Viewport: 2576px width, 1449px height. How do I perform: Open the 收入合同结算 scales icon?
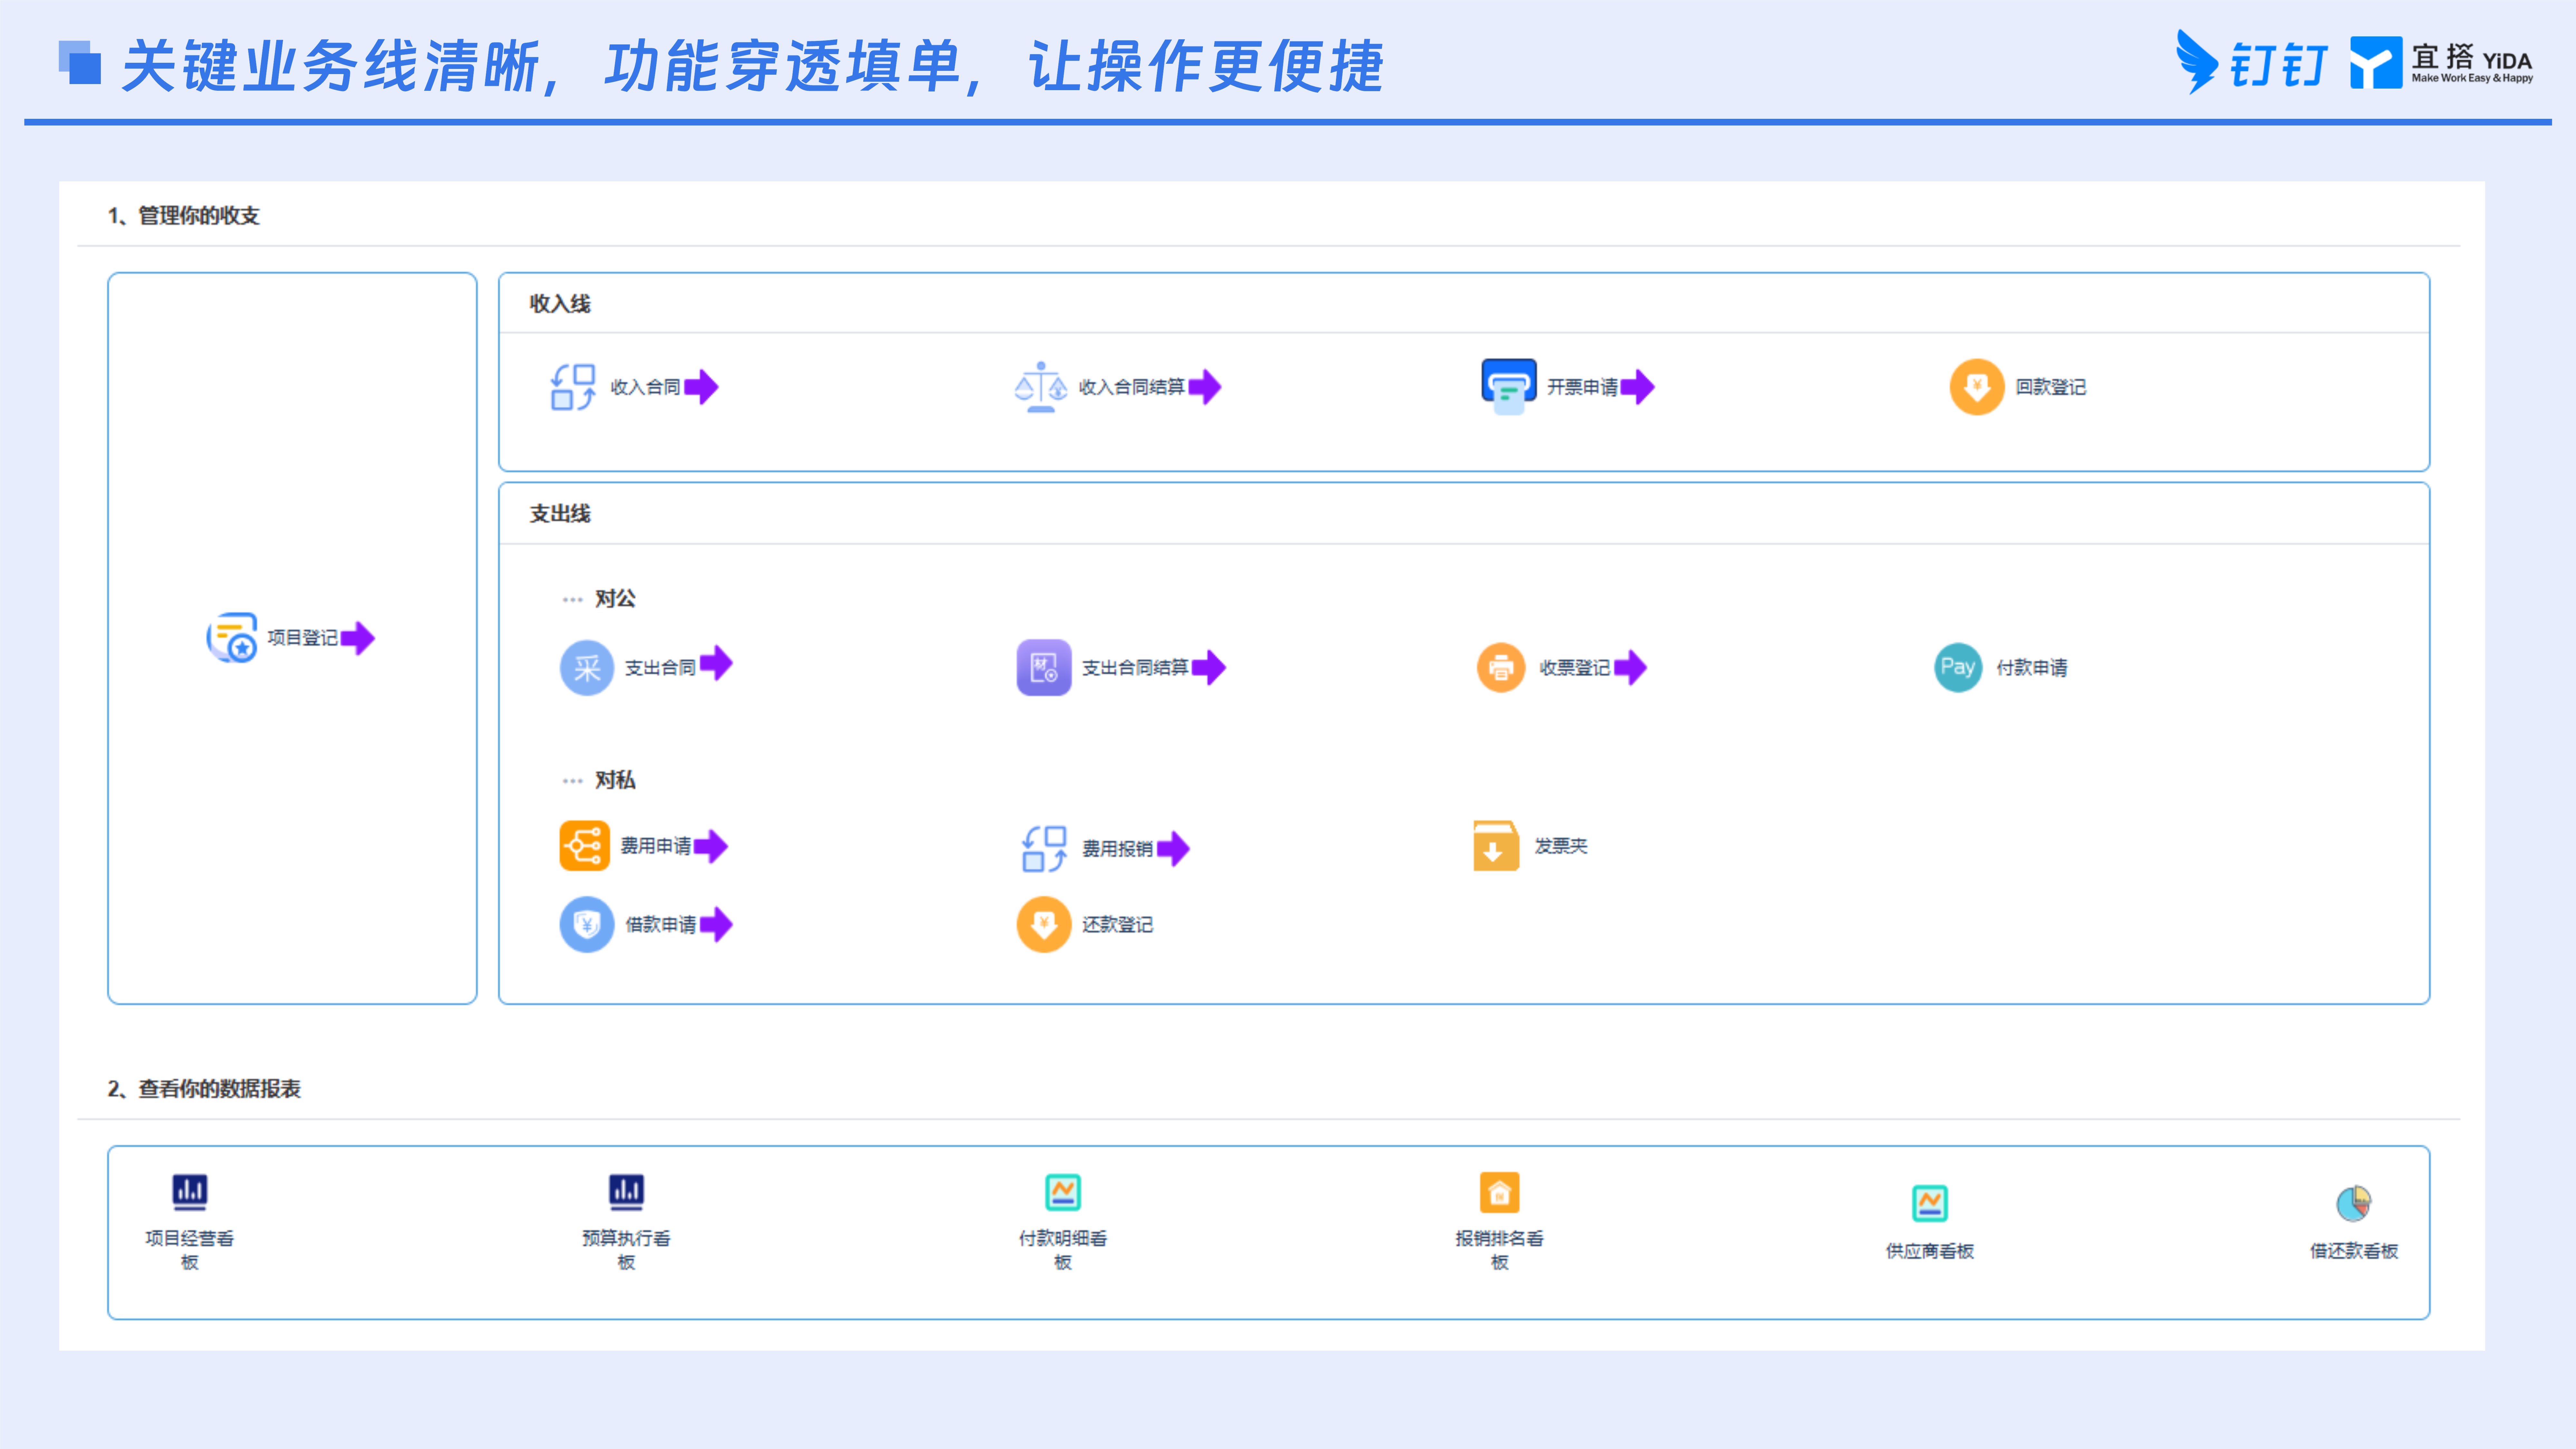click(1041, 387)
